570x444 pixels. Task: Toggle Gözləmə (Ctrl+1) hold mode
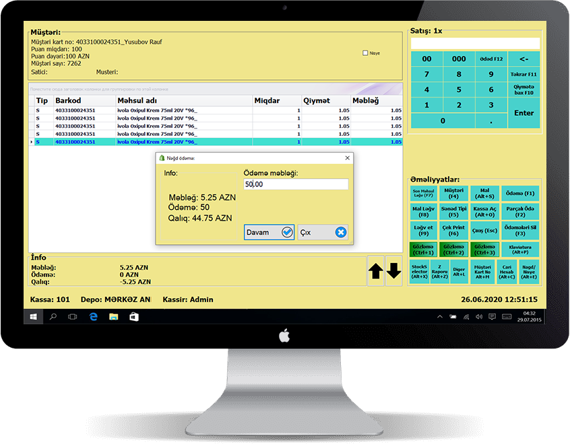coord(423,250)
